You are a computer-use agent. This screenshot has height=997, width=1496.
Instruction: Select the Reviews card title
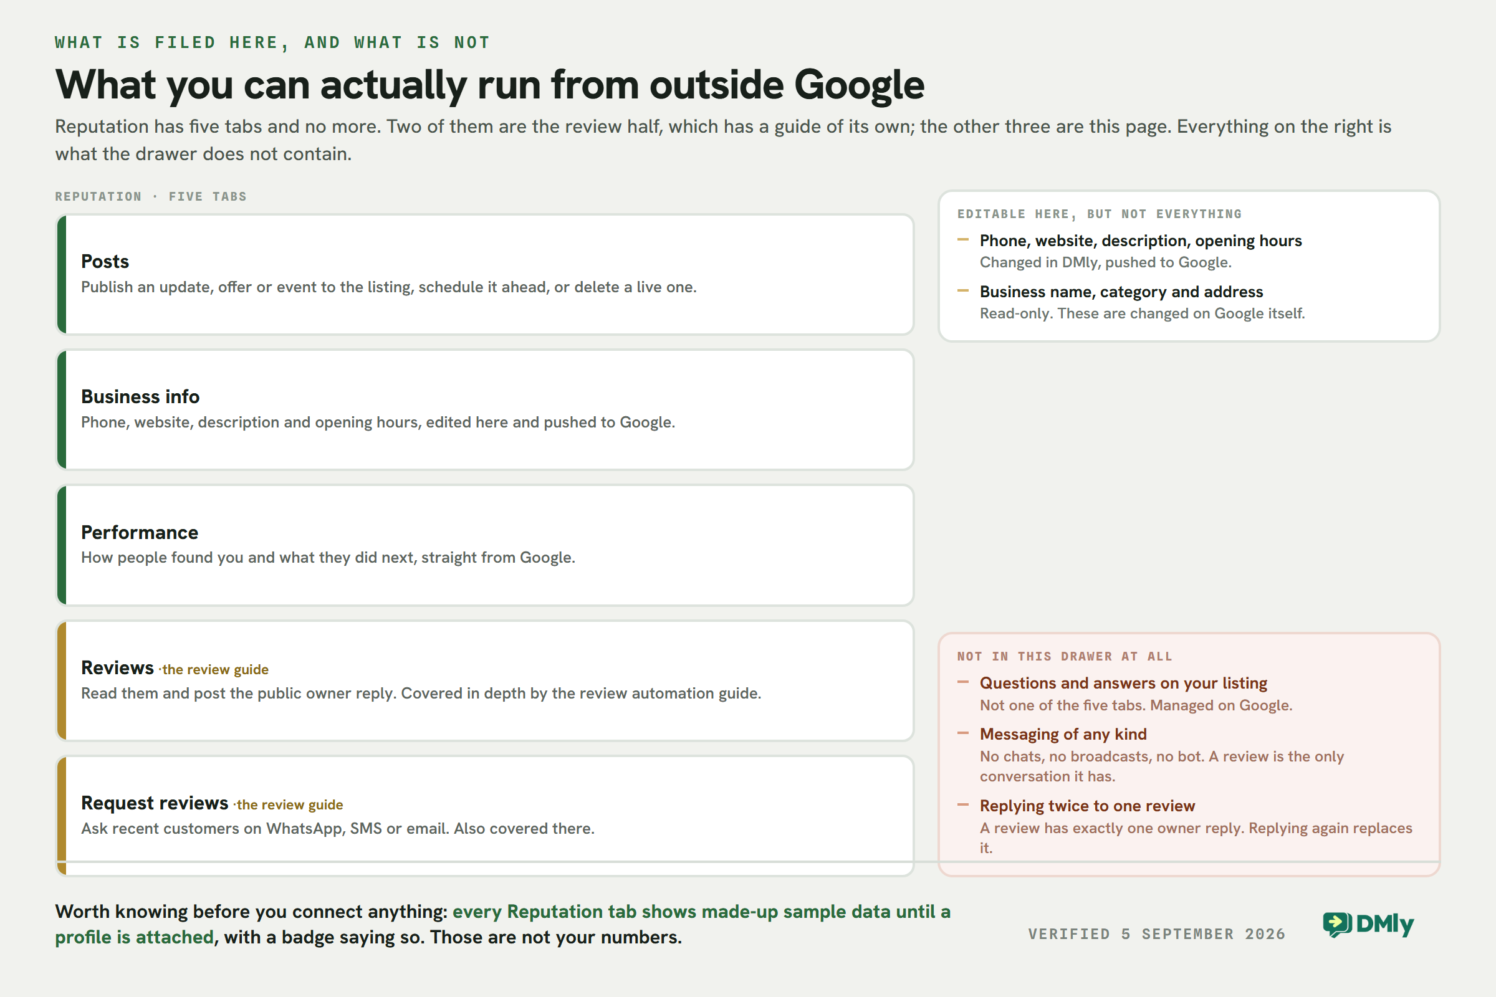117,667
